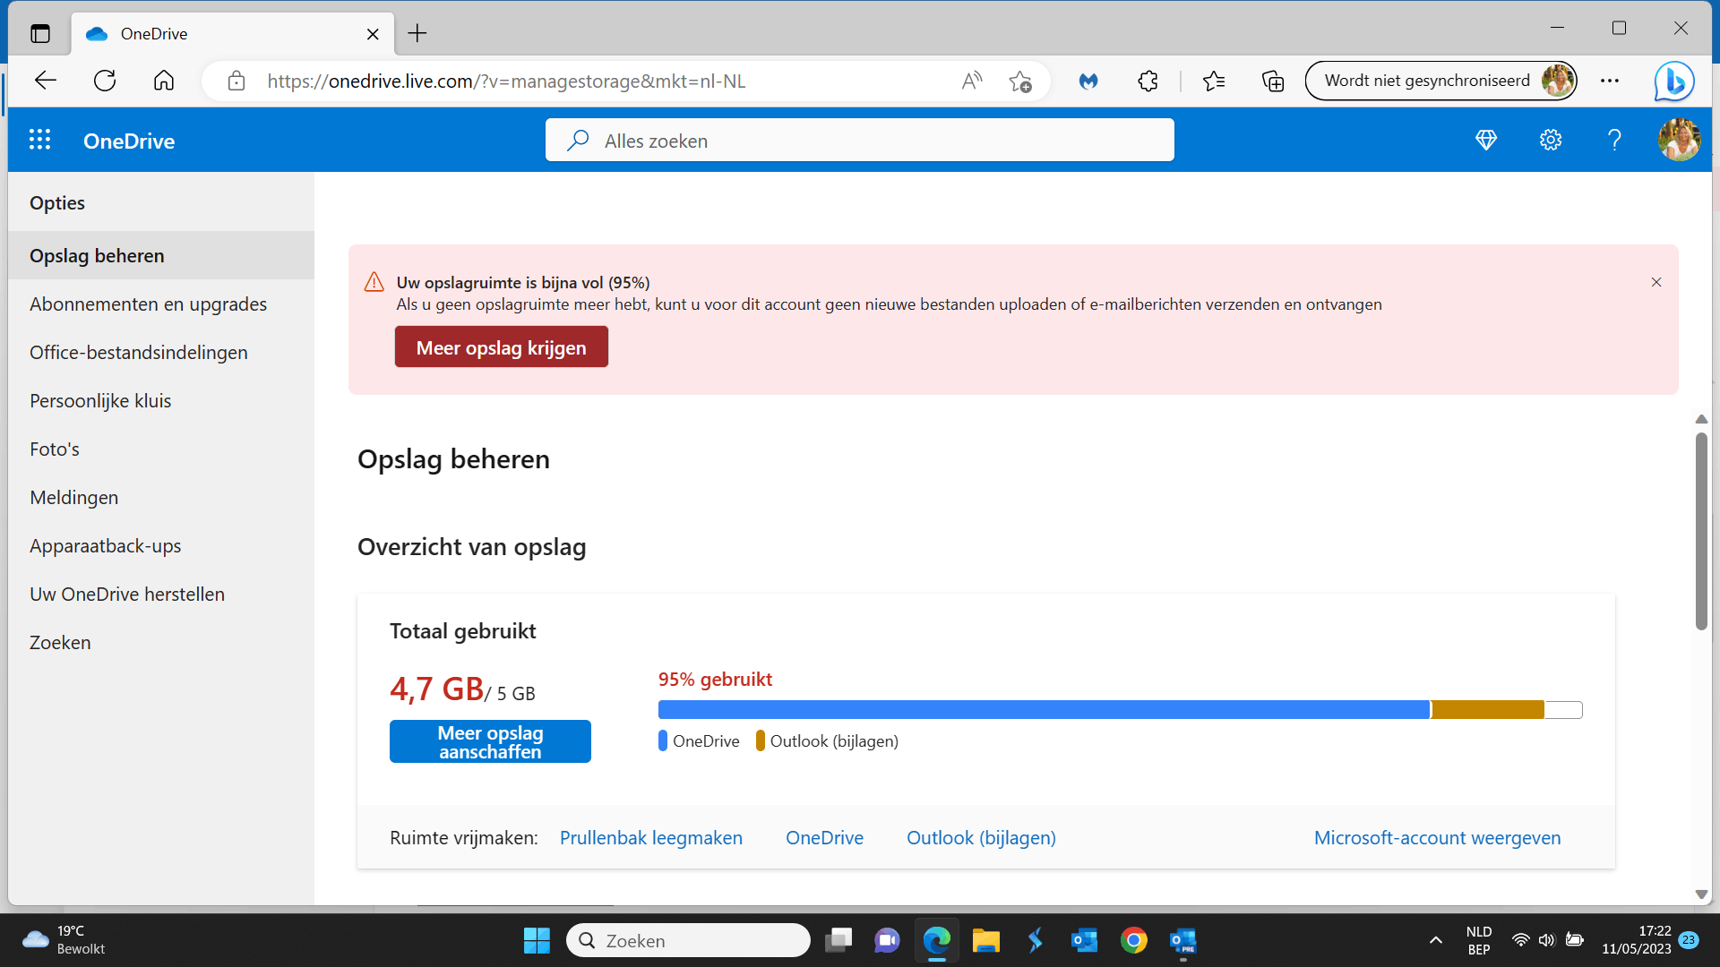Open 'Zoeken' option in sidebar
This screenshot has width=1720, height=967.
161,642
